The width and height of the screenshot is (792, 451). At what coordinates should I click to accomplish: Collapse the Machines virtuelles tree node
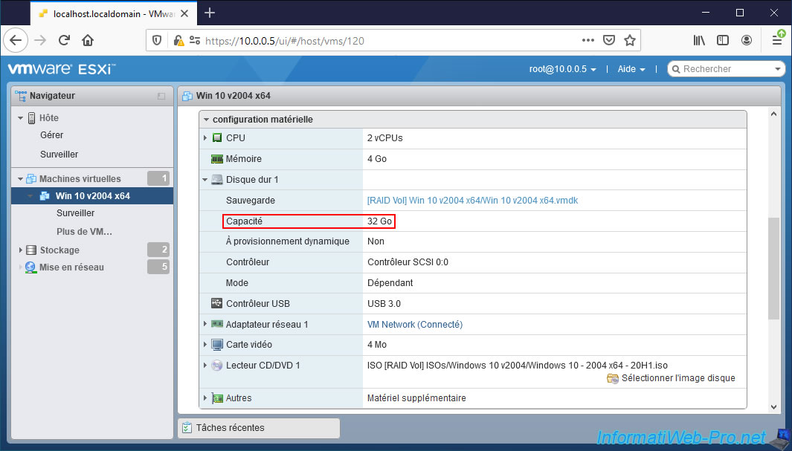tap(21, 178)
